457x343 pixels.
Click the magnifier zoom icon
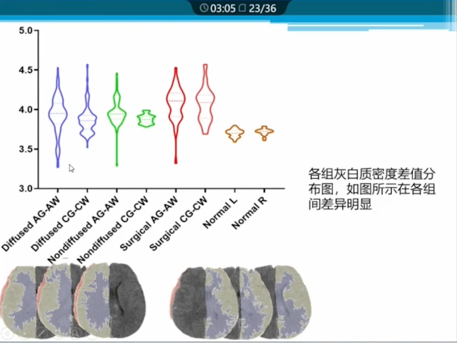[75, 333]
